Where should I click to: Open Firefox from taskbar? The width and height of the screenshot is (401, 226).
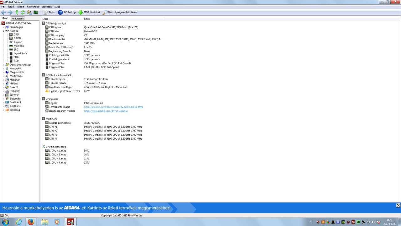point(31,222)
